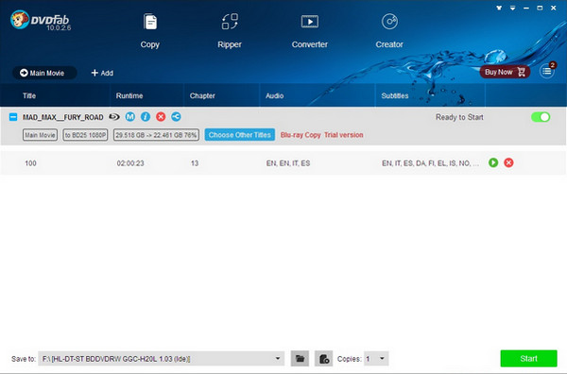The height and width of the screenshot is (374, 567).
Task: Open the Copies count dropdown
Action: [x=376, y=359]
